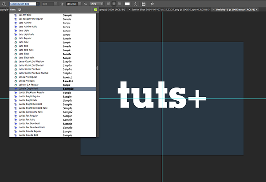The image size is (266, 182).
Task: Click the font list scrollbar handle
Action: 98,68
